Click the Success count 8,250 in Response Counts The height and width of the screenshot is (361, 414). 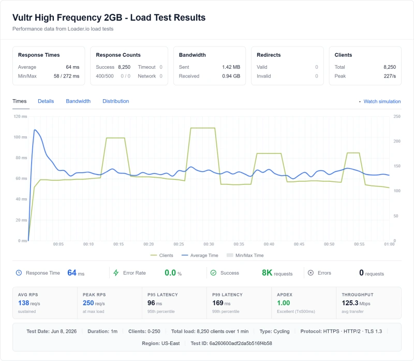point(124,67)
